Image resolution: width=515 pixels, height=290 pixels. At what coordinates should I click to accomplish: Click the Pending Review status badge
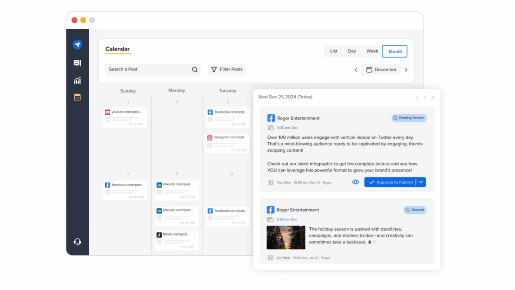pyautogui.click(x=409, y=118)
